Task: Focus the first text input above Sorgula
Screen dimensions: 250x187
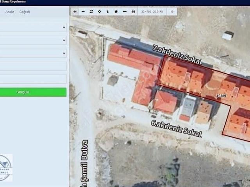Action: tap(33, 66)
